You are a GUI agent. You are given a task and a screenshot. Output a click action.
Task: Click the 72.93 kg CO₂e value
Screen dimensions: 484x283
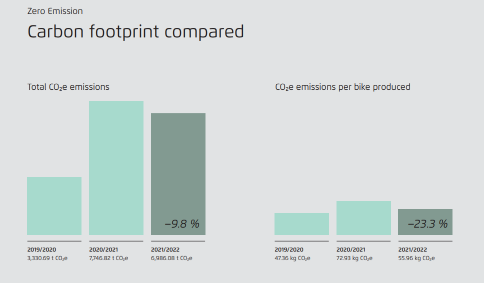tap(354, 258)
